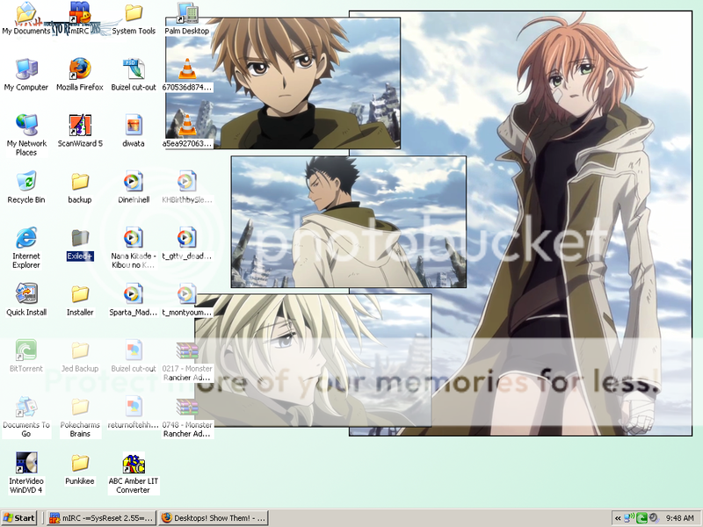This screenshot has width=703, height=527.
Task: Open the System Tools folder
Action: coord(134,18)
